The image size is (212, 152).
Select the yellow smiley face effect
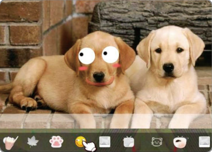80,142
